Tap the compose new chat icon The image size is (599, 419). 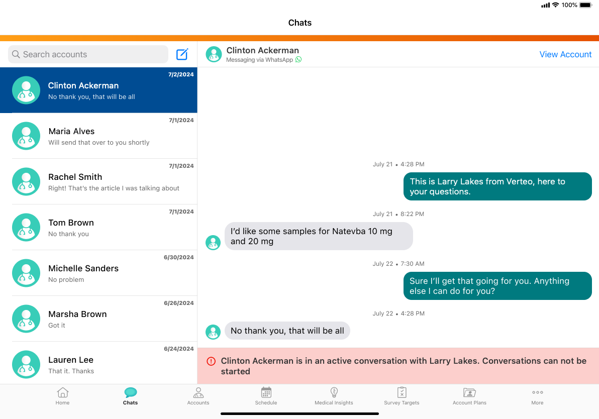(x=182, y=54)
